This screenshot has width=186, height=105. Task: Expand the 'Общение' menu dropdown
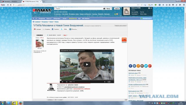coord(57,18)
